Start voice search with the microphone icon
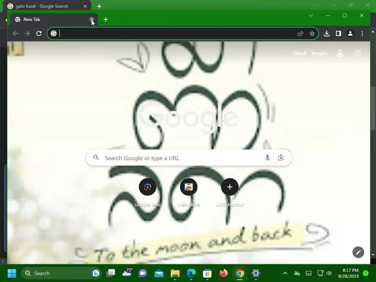 click(x=267, y=158)
